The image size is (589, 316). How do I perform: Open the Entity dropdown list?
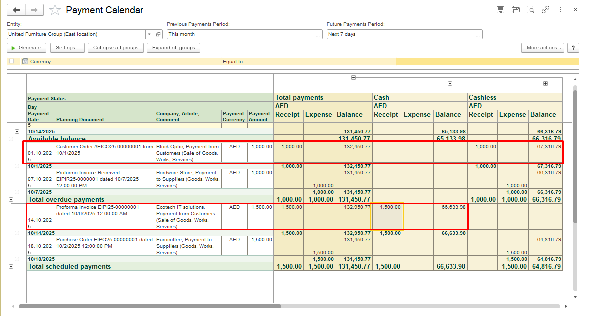(149, 34)
